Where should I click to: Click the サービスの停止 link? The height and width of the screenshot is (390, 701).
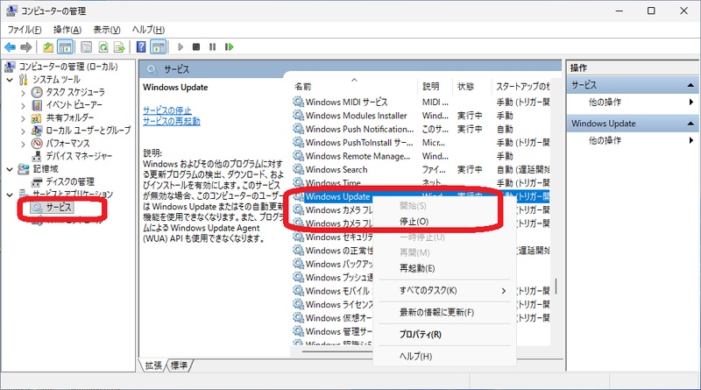(x=167, y=110)
